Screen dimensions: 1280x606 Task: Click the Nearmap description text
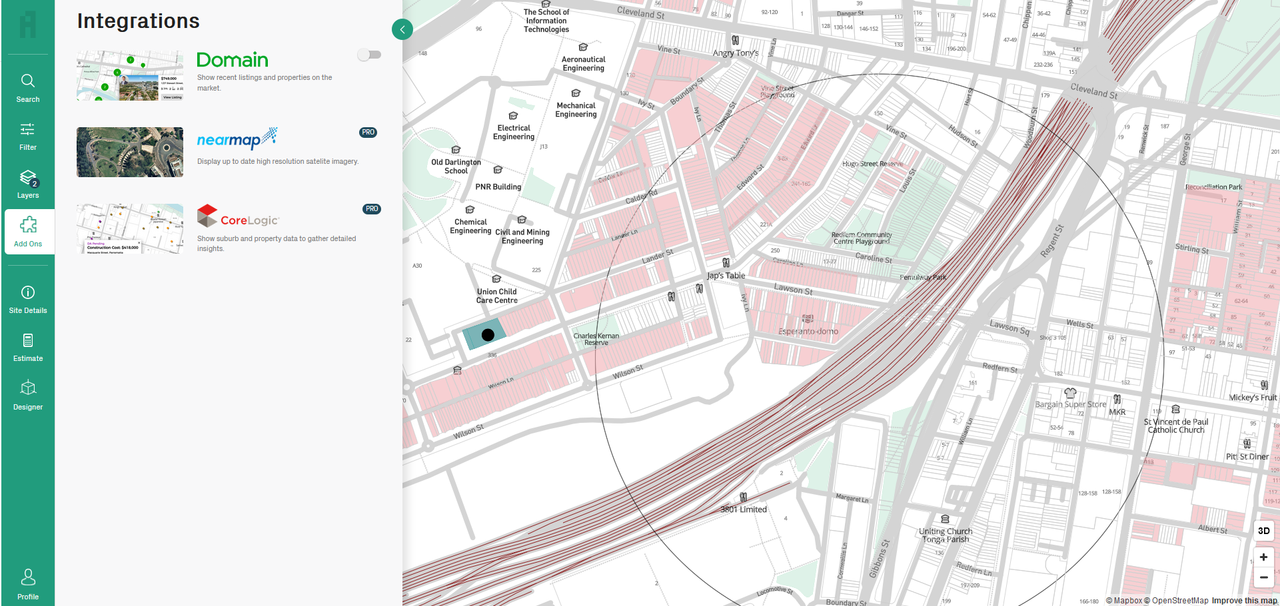tap(278, 161)
